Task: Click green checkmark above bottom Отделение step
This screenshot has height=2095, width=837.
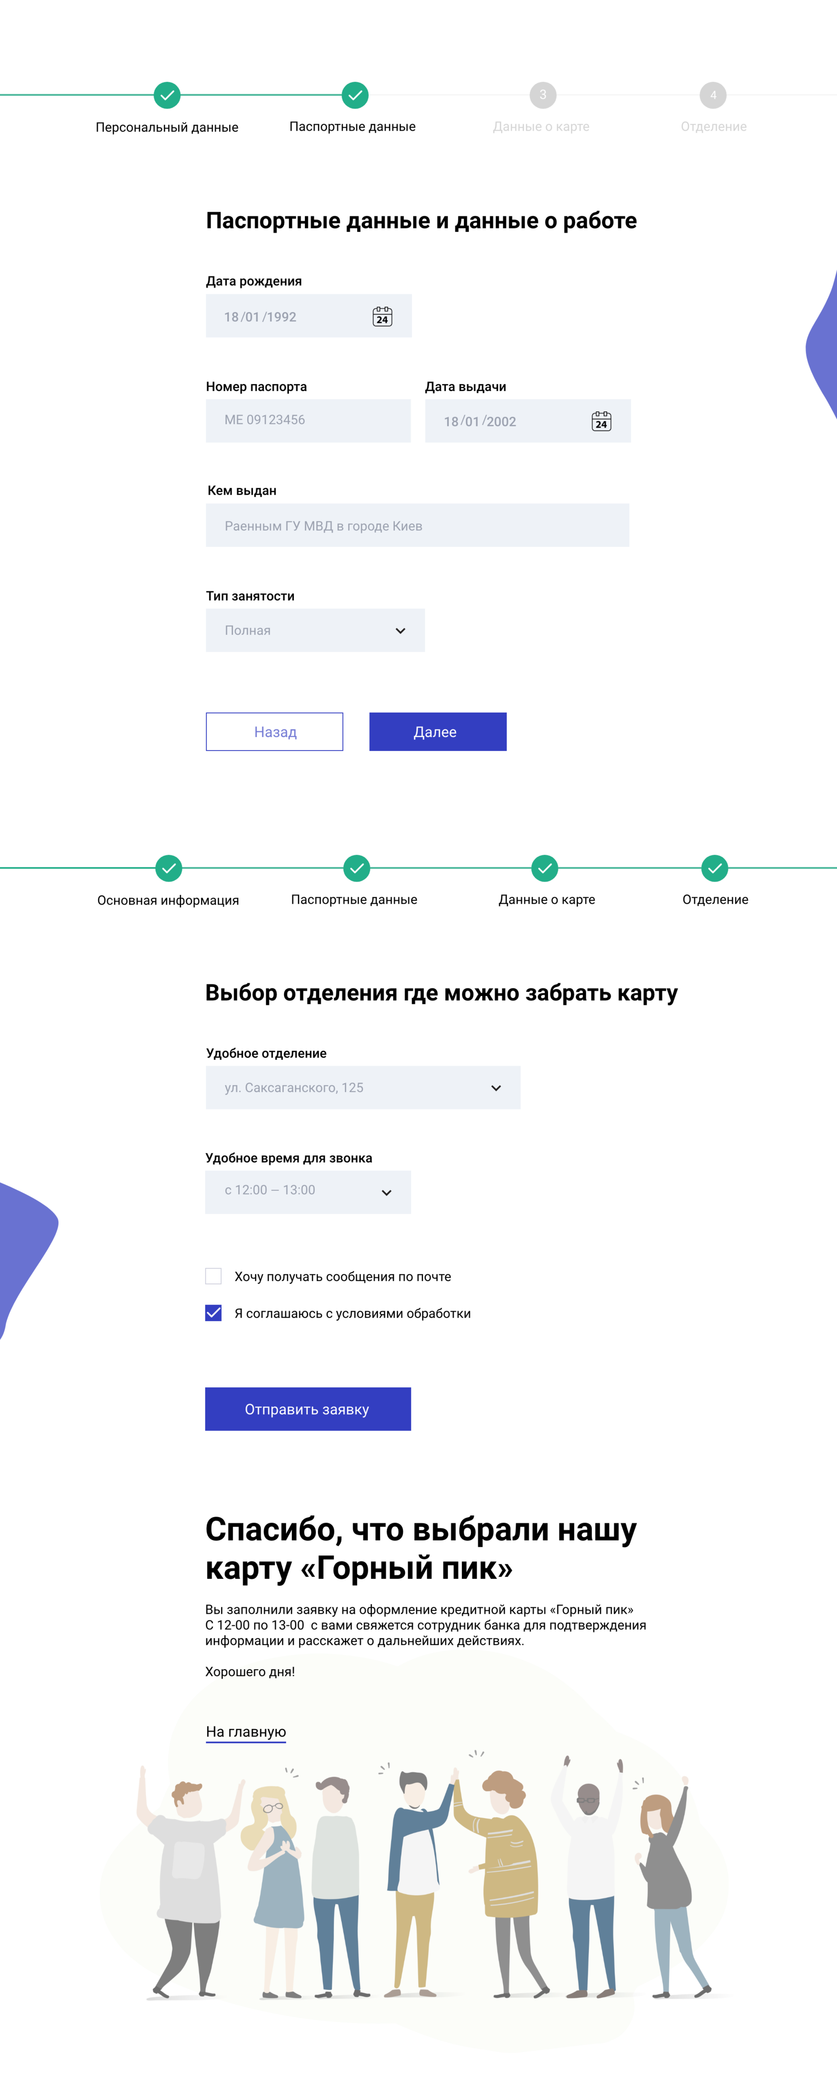Action: pyautogui.click(x=714, y=868)
